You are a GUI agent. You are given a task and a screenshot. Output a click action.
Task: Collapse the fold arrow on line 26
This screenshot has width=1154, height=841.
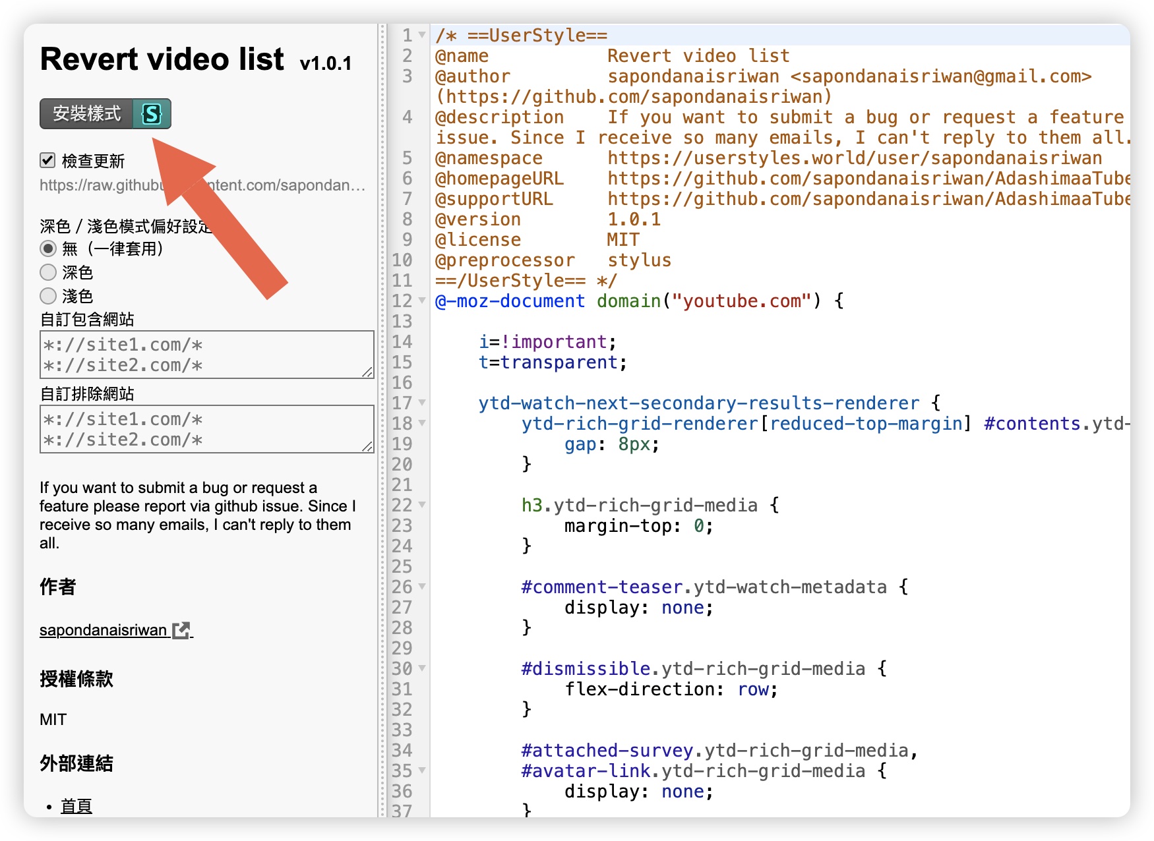point(422,586)
